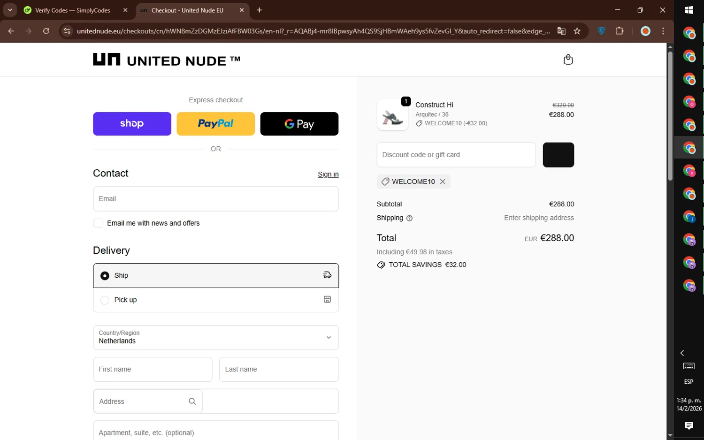Open the tab search dropdown arrow
Screen dimensions: 704x440
[10, 10]
